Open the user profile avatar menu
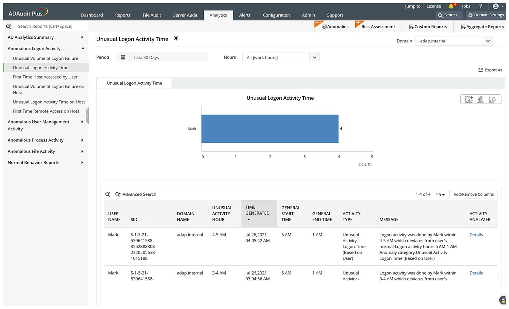The height and width of the screenshot is (309, 509). point(498,6)
